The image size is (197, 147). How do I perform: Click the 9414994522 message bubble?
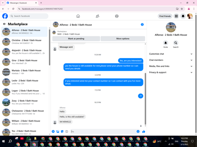[65, 122]
